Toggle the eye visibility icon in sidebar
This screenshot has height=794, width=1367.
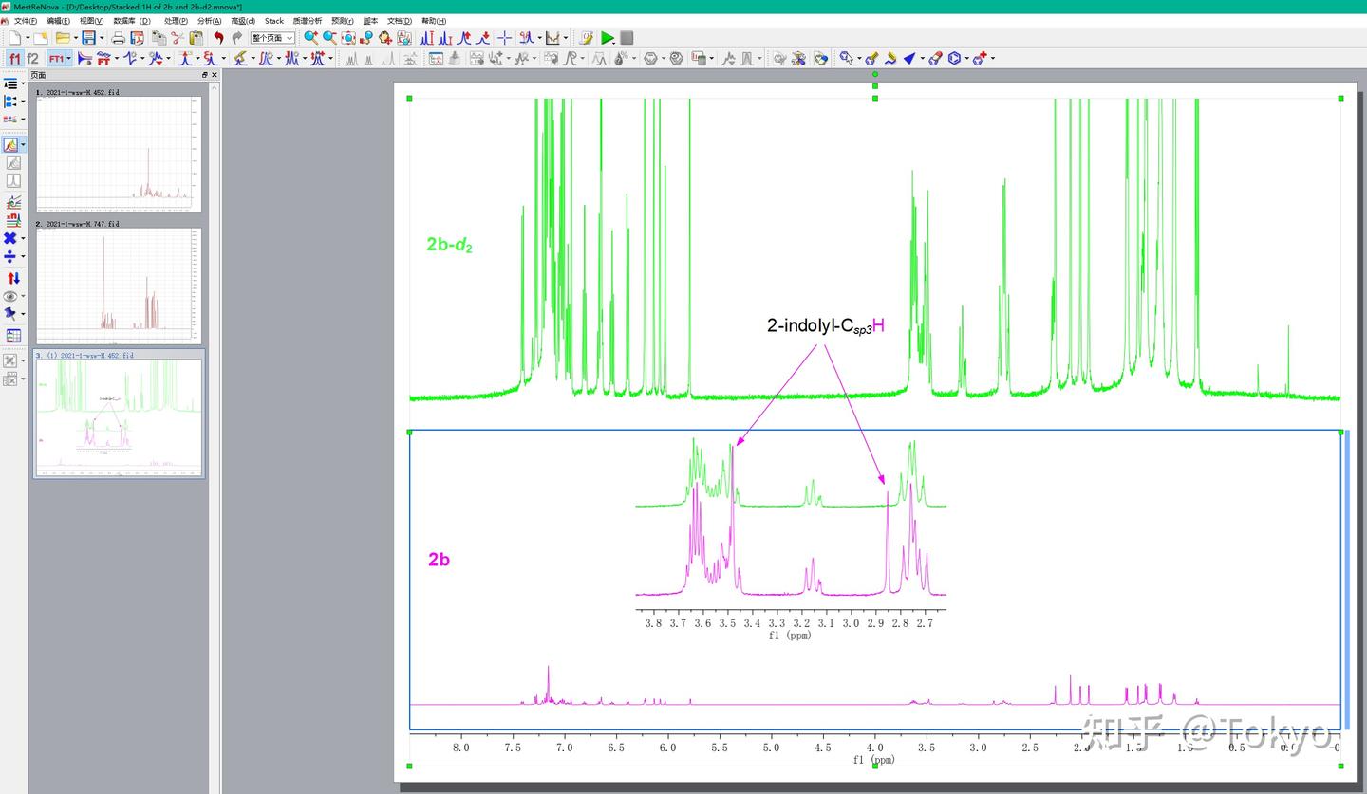[x=11, y=296]
